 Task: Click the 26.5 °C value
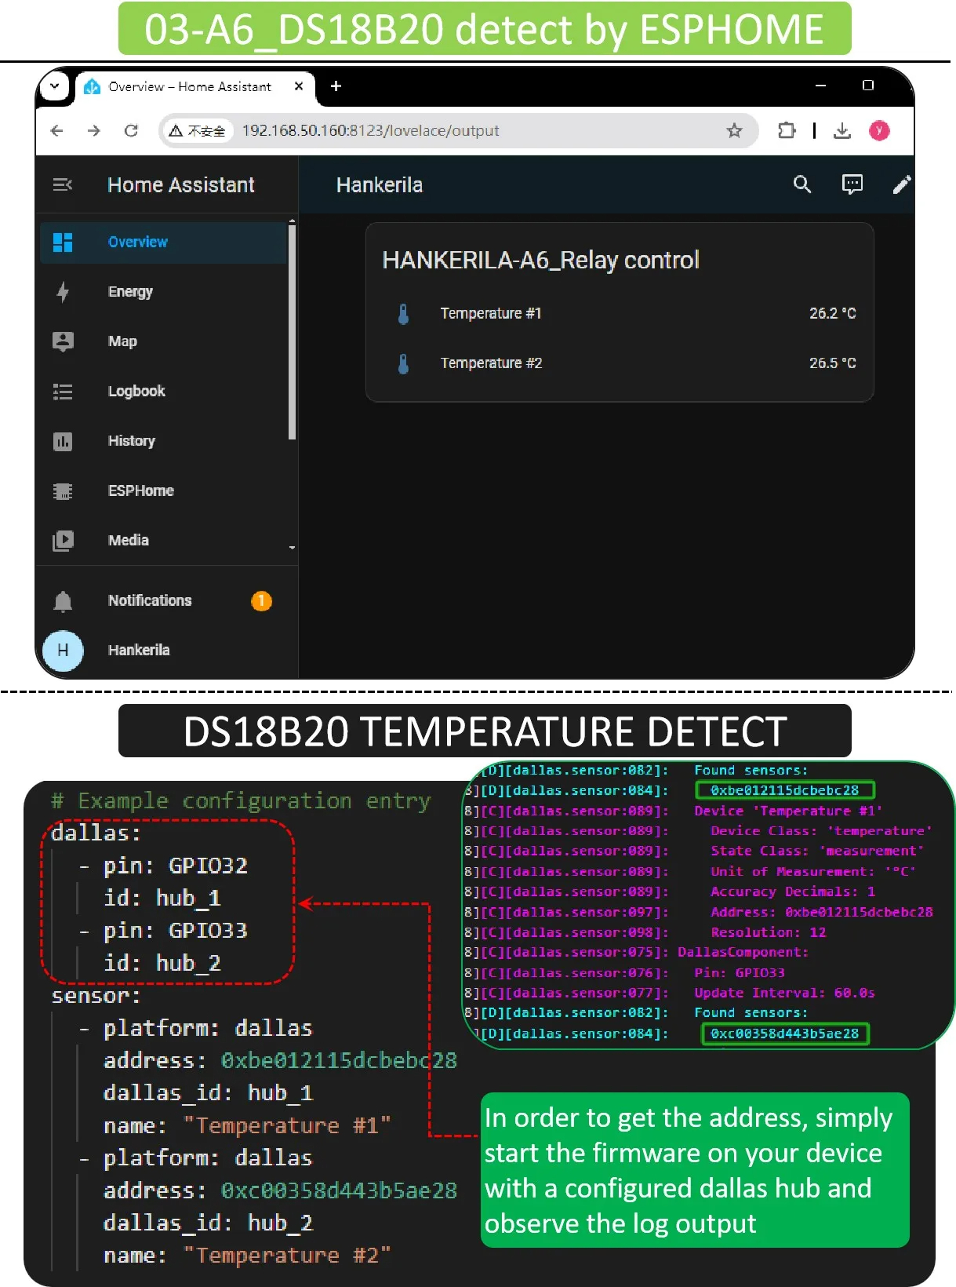pos(832,363)
